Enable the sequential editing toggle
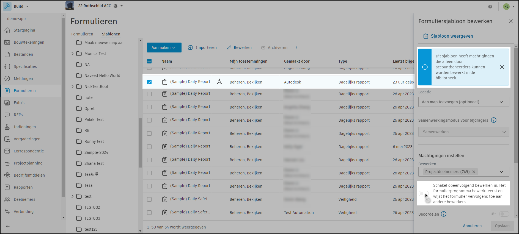 [424, 194]
